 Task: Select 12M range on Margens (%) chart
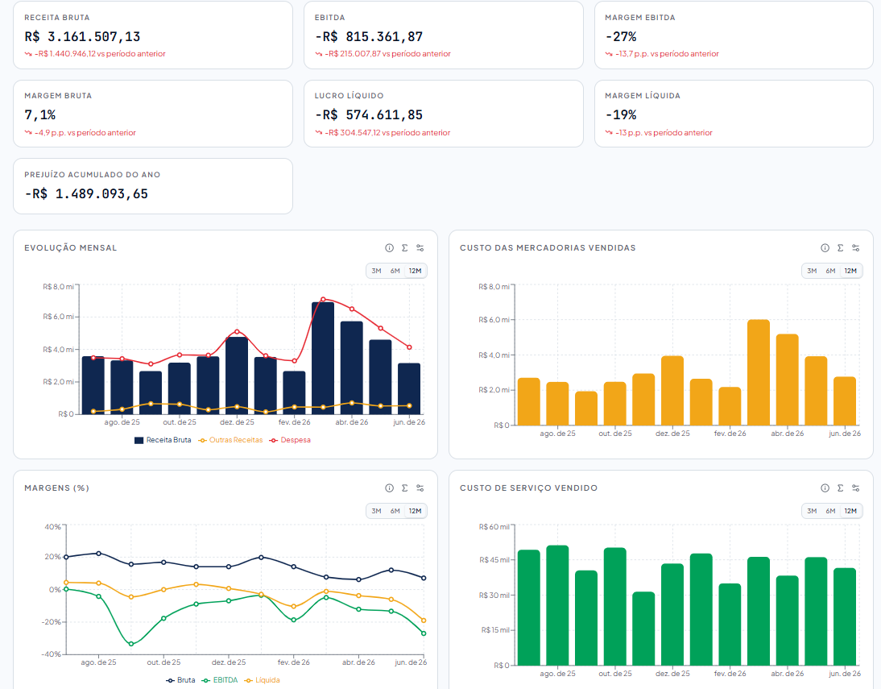point(416,511)
